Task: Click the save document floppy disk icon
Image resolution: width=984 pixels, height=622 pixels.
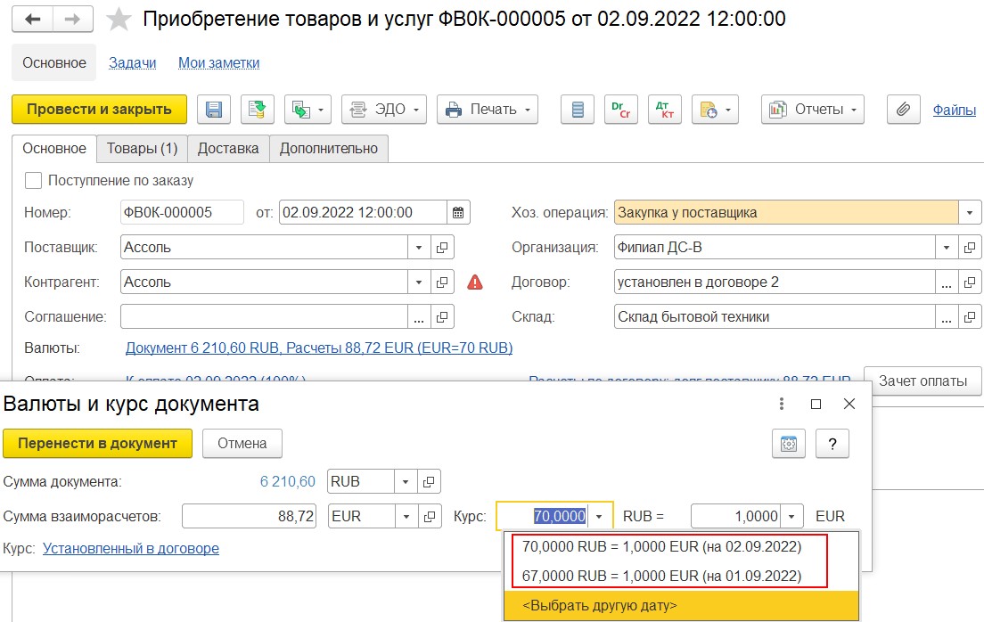Action: click(x=214, y=110)
